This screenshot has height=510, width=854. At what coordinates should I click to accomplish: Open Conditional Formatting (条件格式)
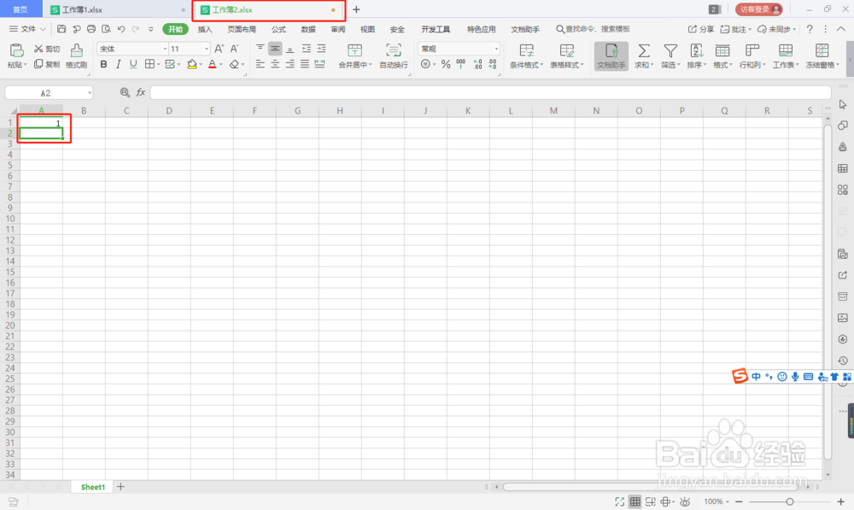pyautogui.click(x=526, y=56)
